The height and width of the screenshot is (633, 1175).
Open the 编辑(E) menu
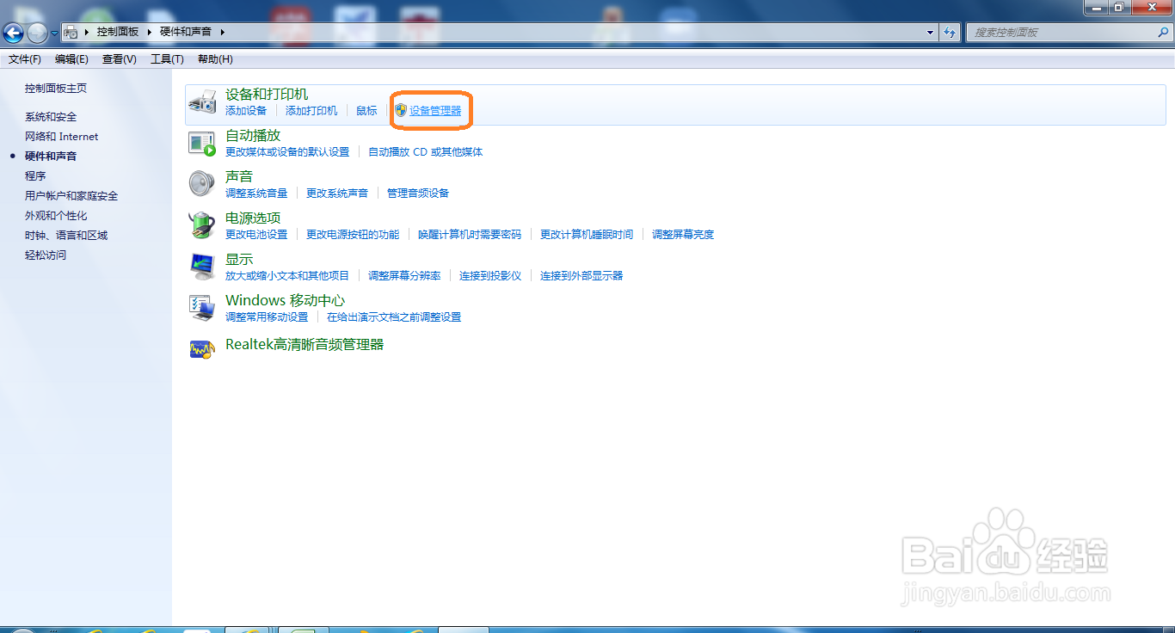coord(71,59)
